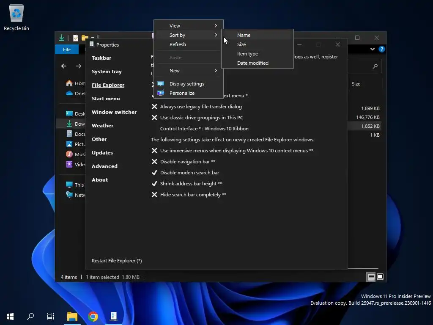Open Task View on the taskbar
The image size is (433, 325).
[x=51, y=316]
